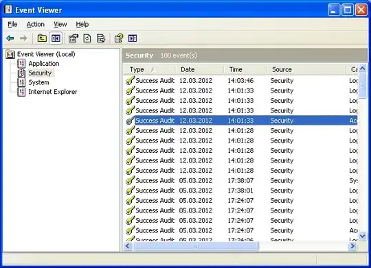Click the '100 event(s)' header text
This screenshot has height=268, width=371.
point(179,56)
